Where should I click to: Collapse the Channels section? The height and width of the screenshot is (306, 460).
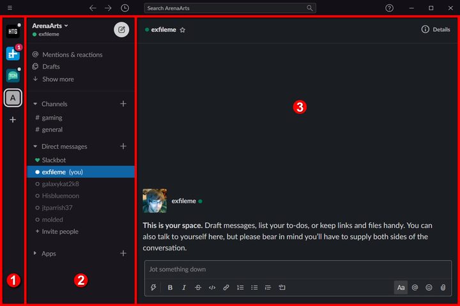pos(35,104)
